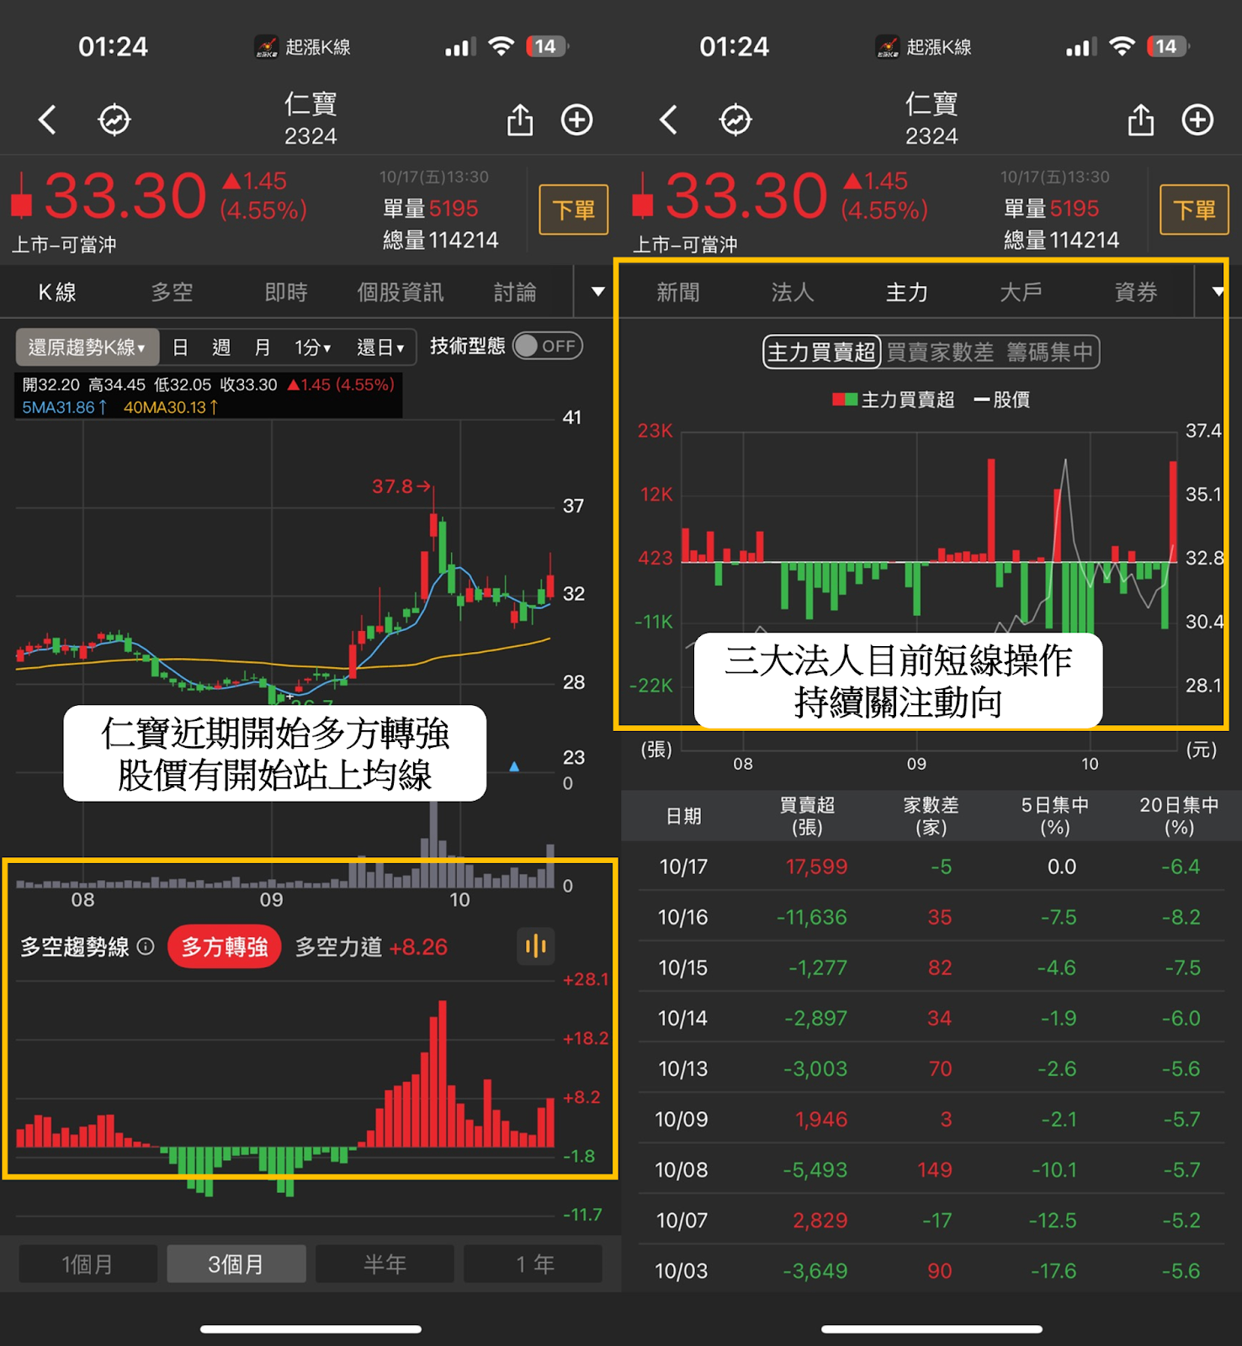Add stock with plus icon on left phone
This screenshot has height=1346, width=1242.
click(x=577, y=119)
